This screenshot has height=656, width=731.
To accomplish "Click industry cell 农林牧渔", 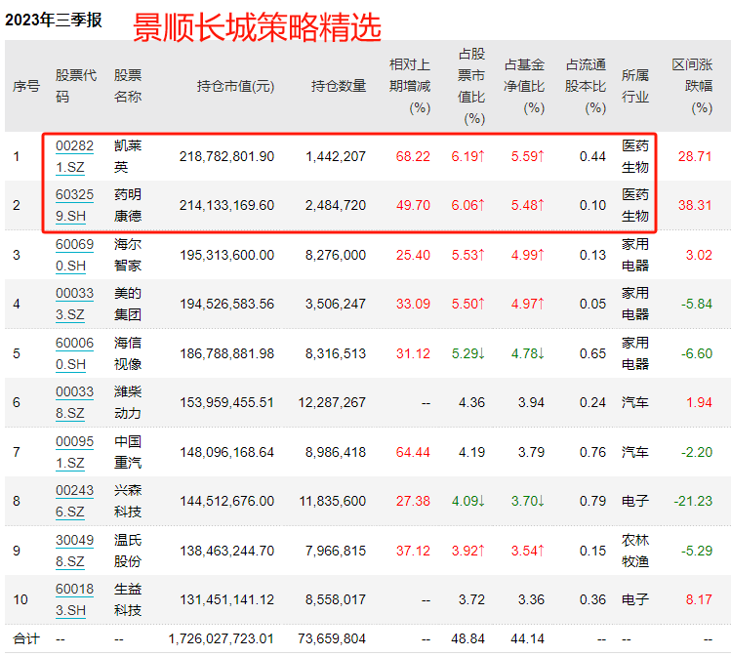I will (635, 551).
